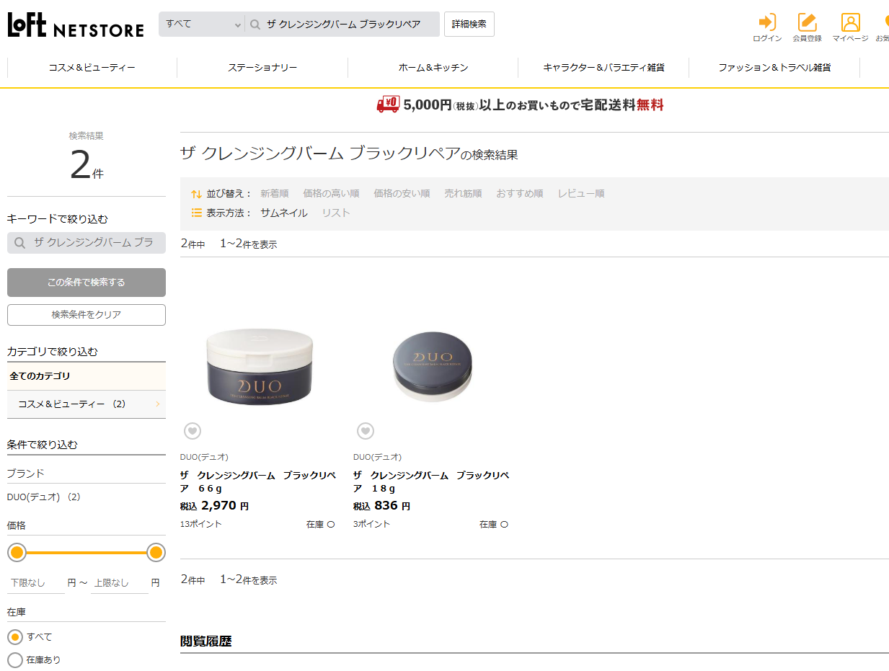Open the ホーム＆キッチン menu

[433, 67]
